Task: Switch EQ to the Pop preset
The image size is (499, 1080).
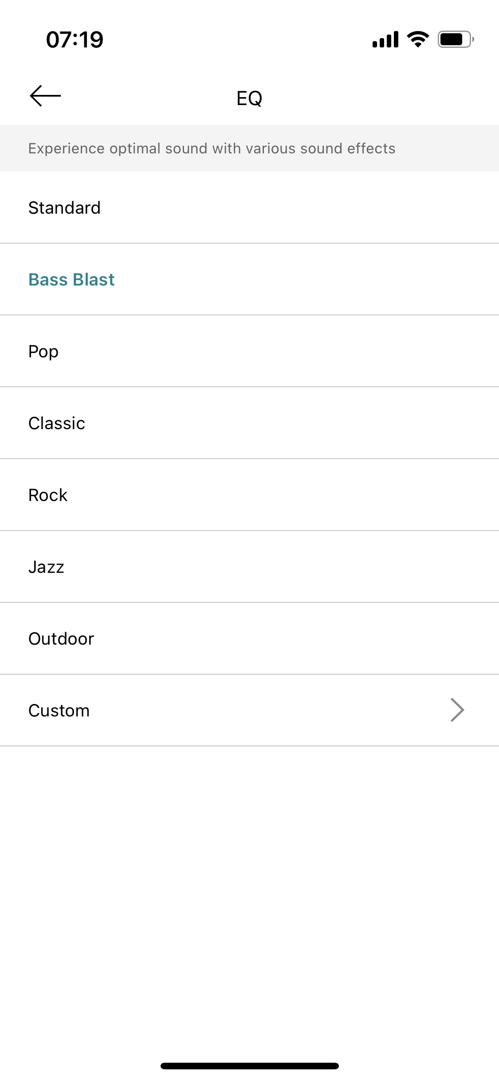Action: (249, 351)
